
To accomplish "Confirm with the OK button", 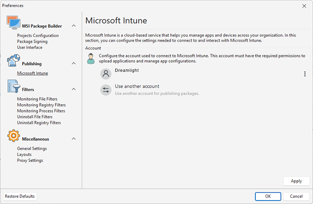I will pos(268,196).
